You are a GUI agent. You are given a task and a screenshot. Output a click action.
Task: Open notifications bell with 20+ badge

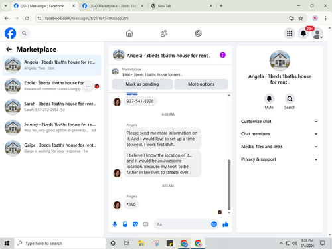303,33
